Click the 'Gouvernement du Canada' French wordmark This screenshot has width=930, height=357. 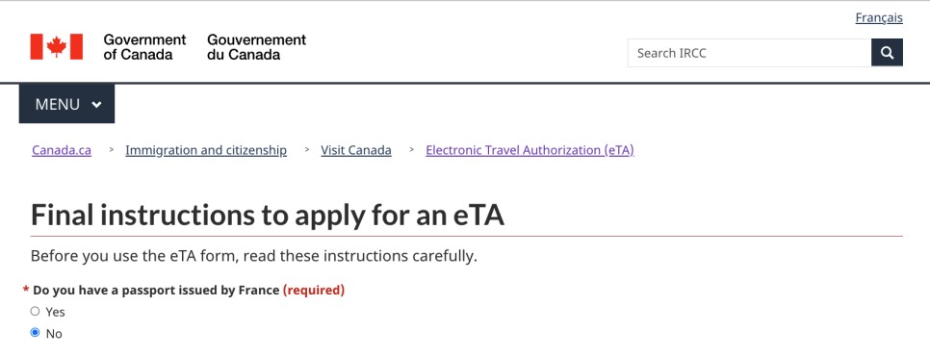256,47
